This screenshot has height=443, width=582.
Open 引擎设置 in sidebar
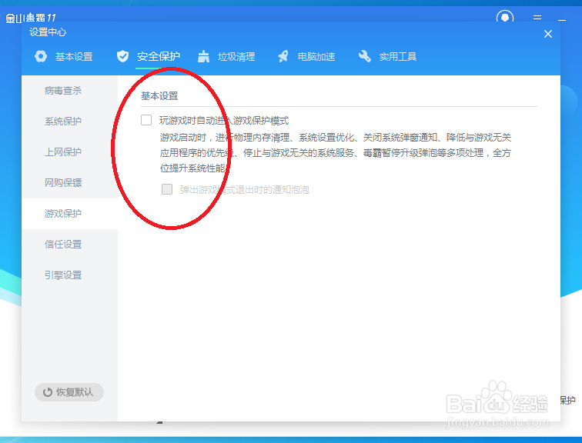pos(70,275)
